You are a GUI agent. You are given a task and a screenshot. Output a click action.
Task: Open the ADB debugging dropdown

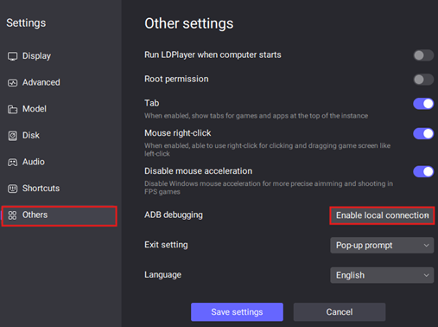coord(382,215)
